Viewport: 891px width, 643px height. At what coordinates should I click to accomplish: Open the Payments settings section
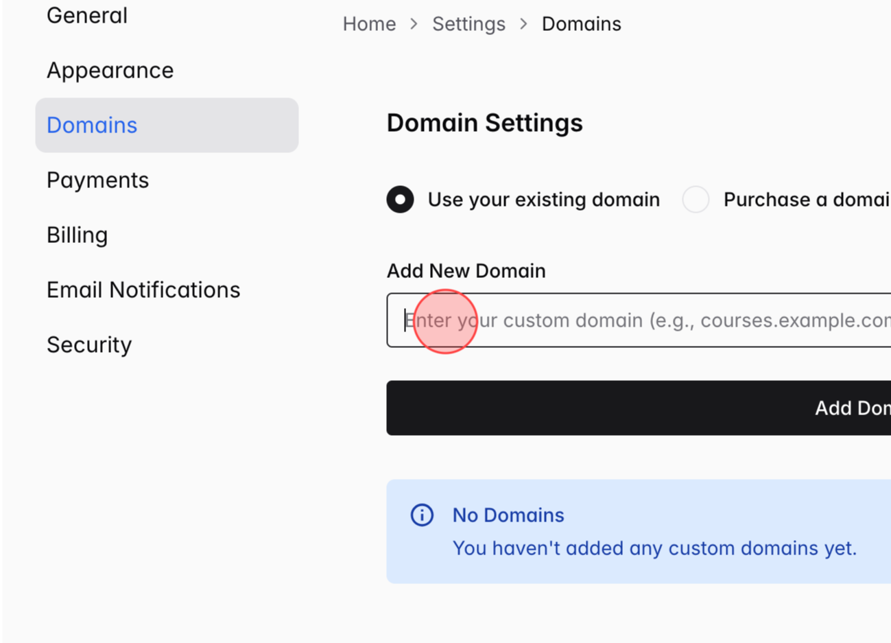click(x=97, y=180)
